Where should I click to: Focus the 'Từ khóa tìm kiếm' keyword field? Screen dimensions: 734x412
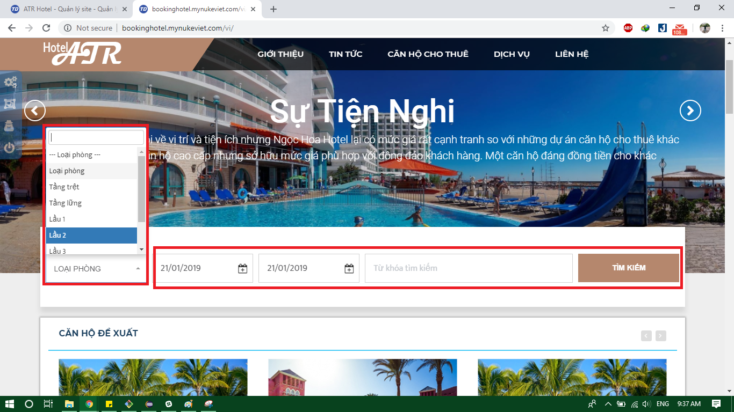468,268
